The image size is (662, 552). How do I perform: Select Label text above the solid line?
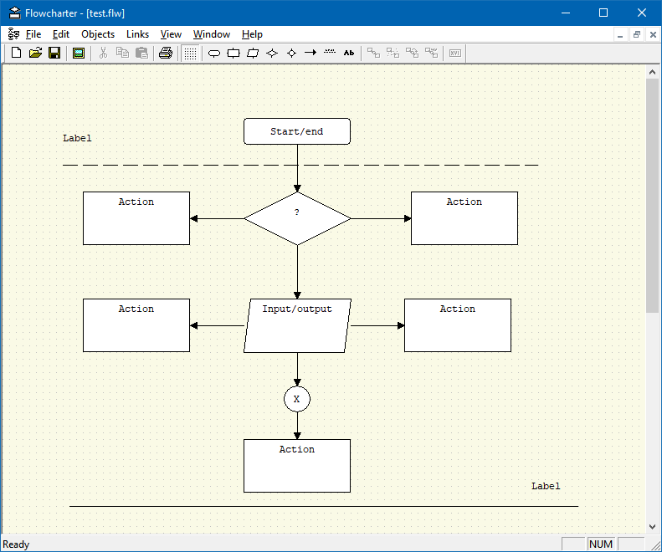point(546,486)
